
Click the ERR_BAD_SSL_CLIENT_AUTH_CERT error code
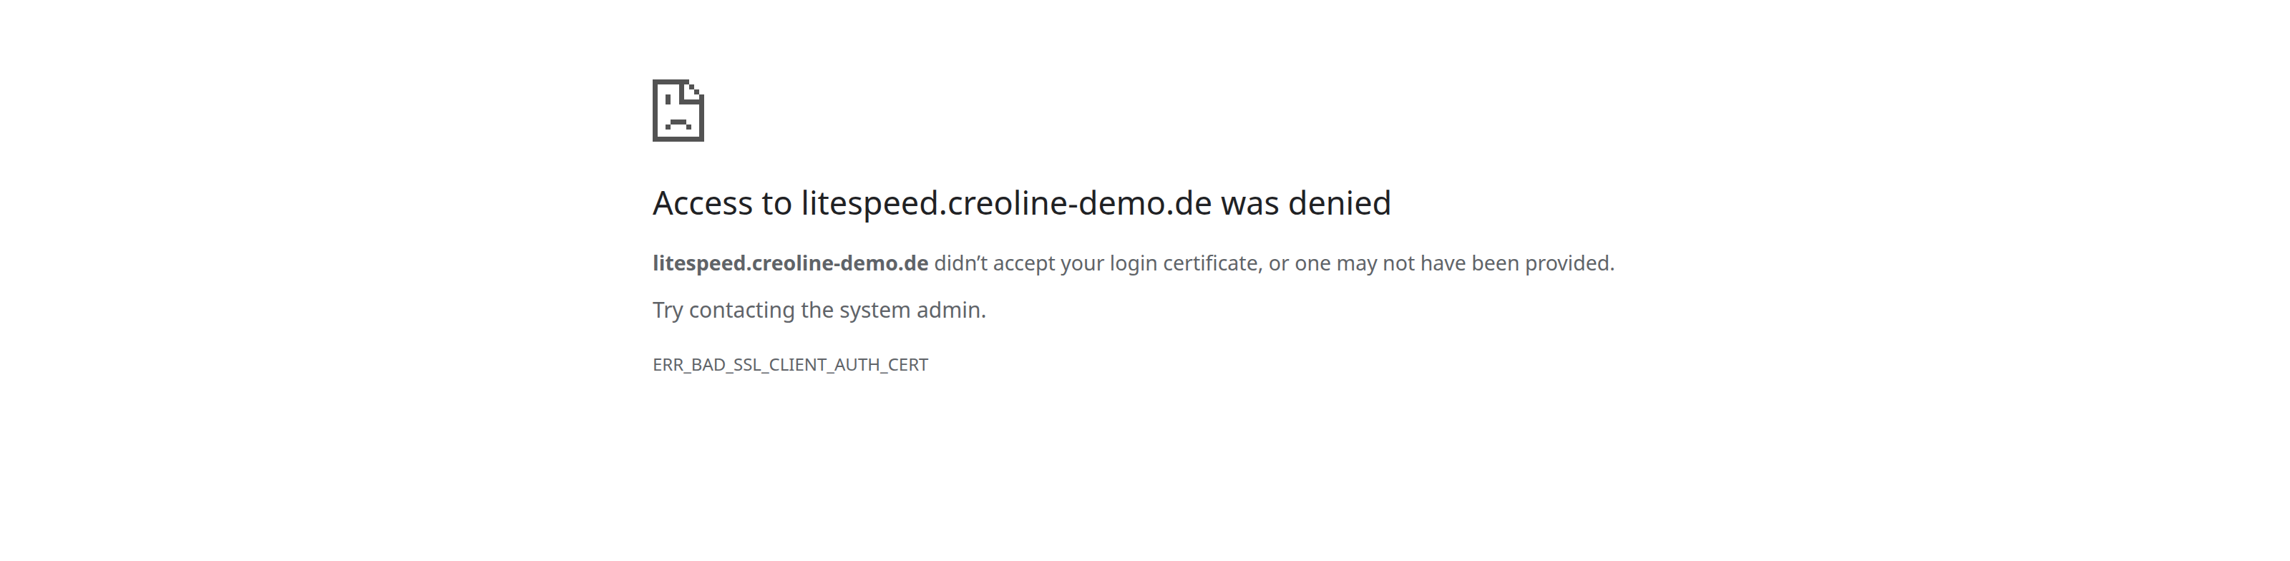[790, 364]
